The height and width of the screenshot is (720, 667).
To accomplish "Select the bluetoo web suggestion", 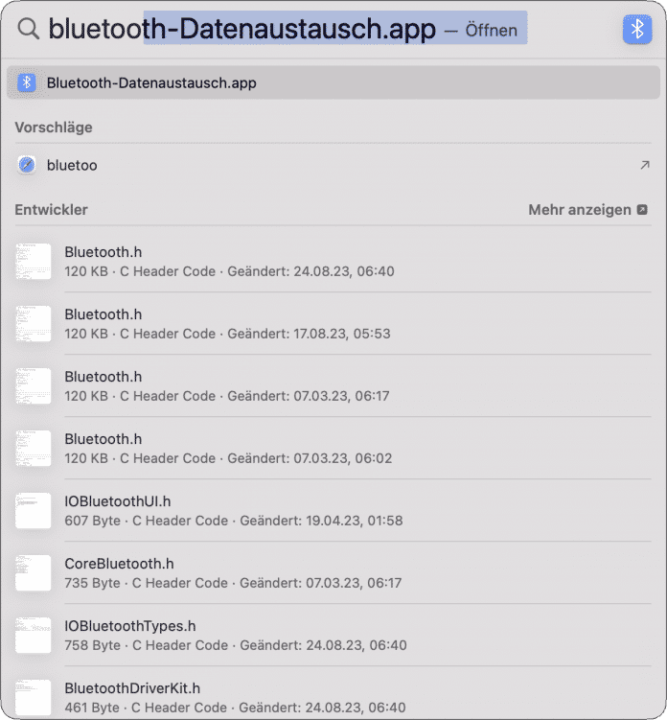I will [333, 165].
